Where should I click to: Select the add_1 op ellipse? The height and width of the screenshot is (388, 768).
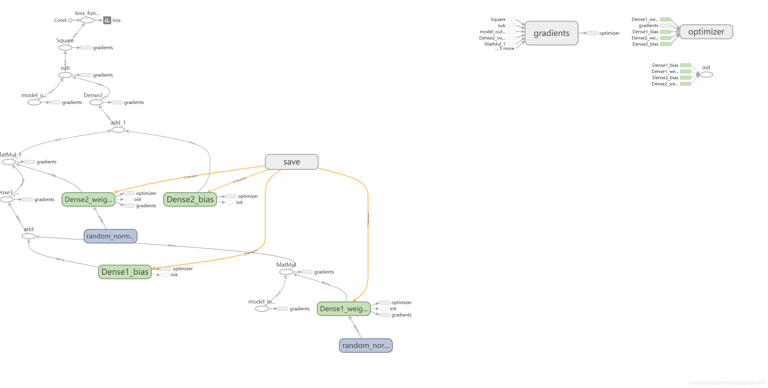tap(118, 130)
